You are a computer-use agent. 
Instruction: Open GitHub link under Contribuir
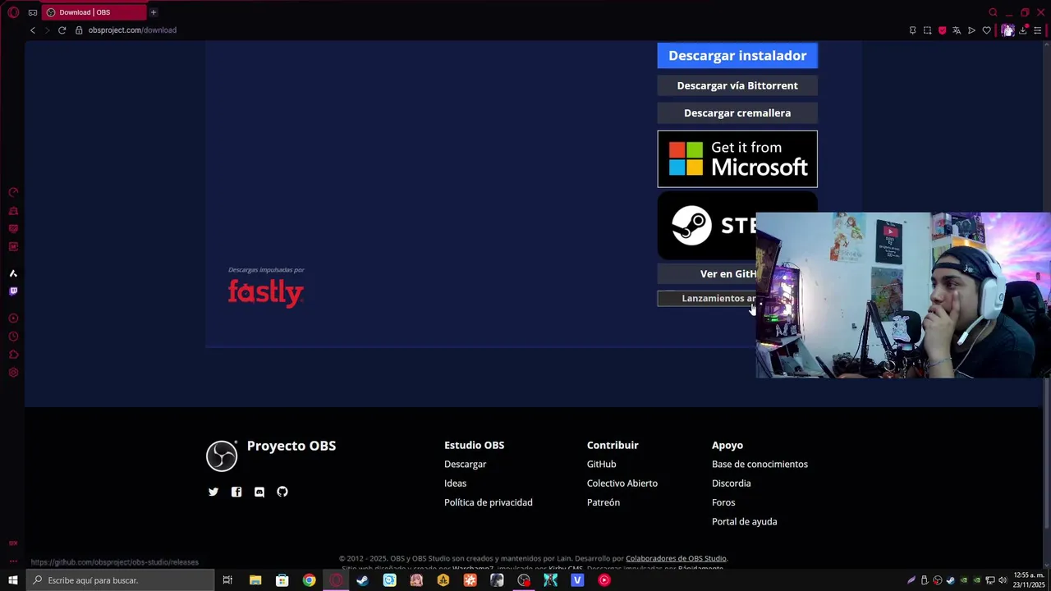pyautogui.click(x=601, y=465)
